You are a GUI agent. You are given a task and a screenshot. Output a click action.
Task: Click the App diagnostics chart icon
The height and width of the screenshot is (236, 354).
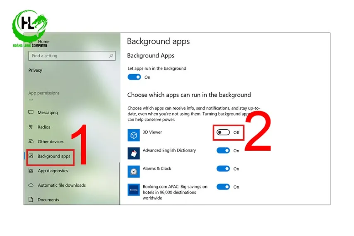[31, 171]
